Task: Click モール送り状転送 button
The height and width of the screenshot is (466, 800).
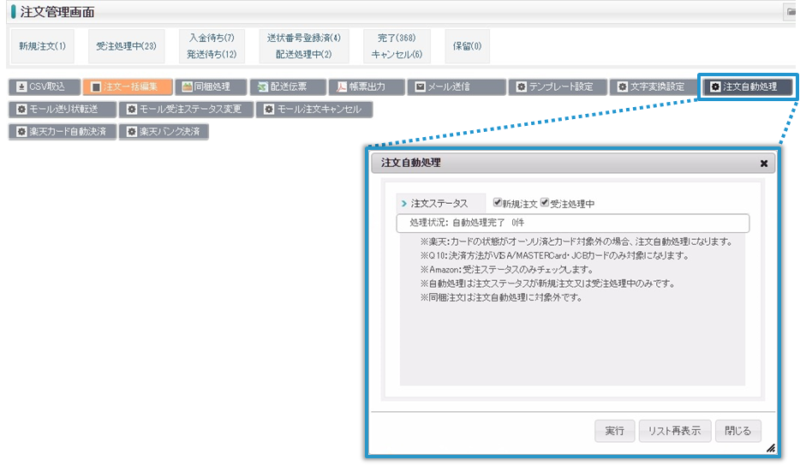Action: tap(62, 110)
